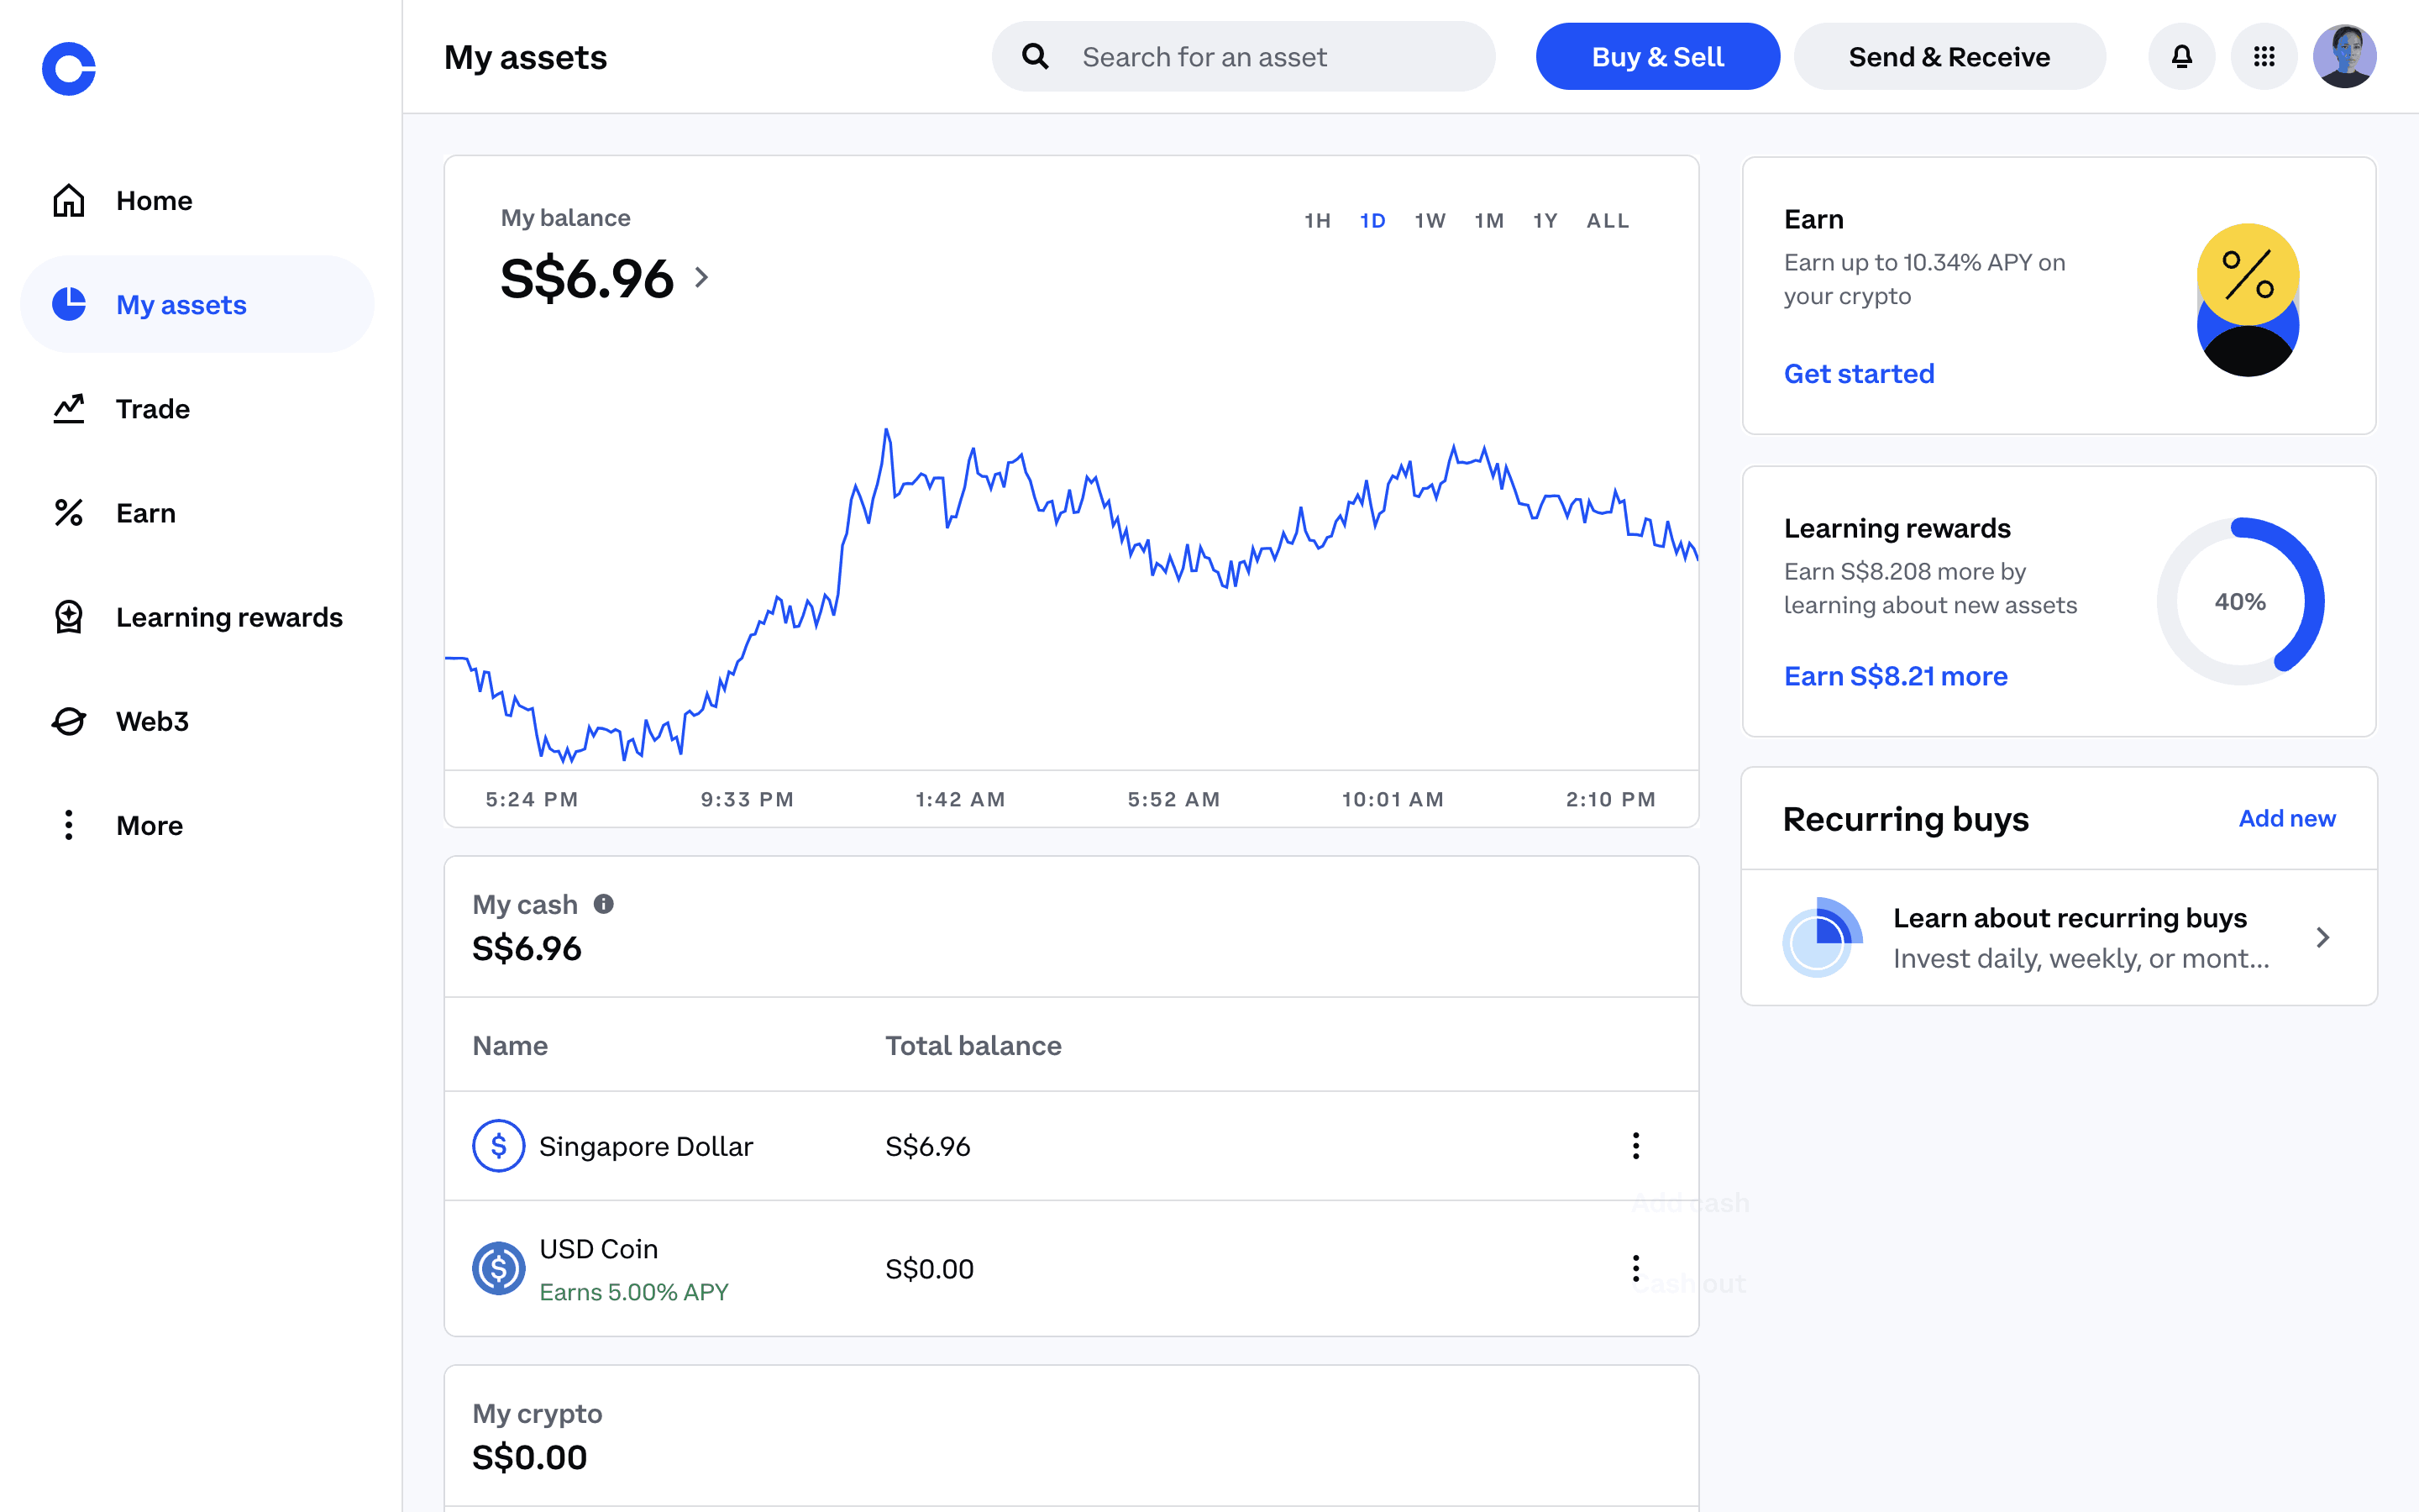The height and width of the screenshot is (1512, 2419).
Task: Select the ALL time range
Action: [x=1608, y=221]
